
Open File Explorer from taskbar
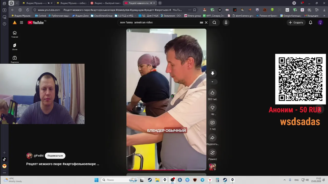pyautogui.click(x=157, y=180)
